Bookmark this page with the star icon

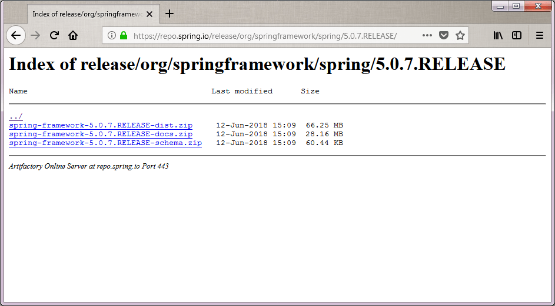pos(460,35)
